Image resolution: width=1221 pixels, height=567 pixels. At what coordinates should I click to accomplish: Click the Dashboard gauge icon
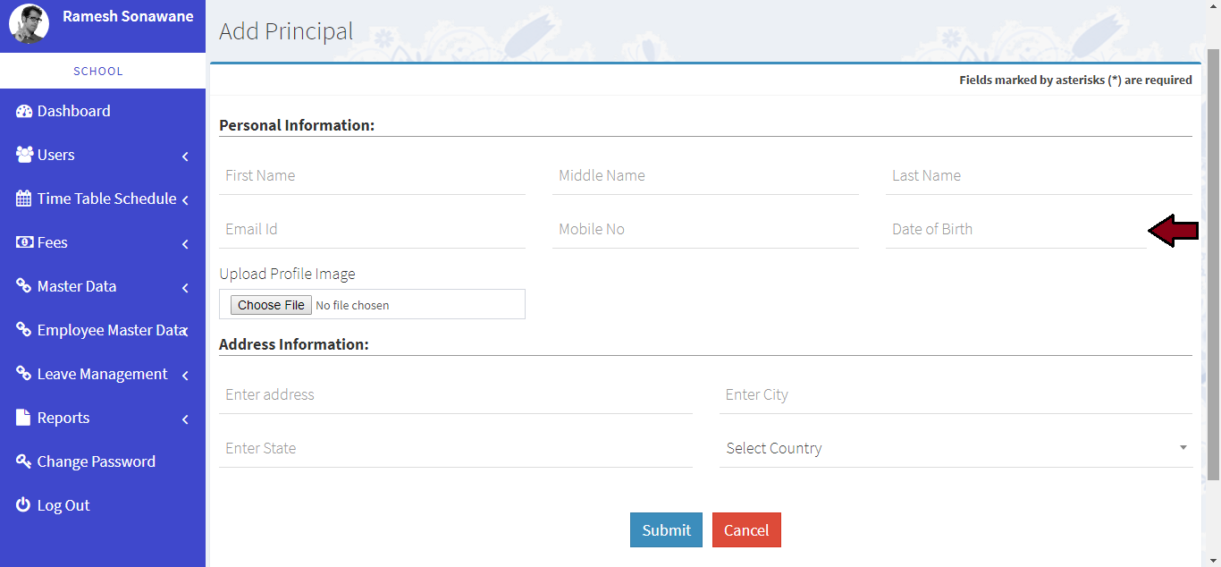click(x=24, y=111)
